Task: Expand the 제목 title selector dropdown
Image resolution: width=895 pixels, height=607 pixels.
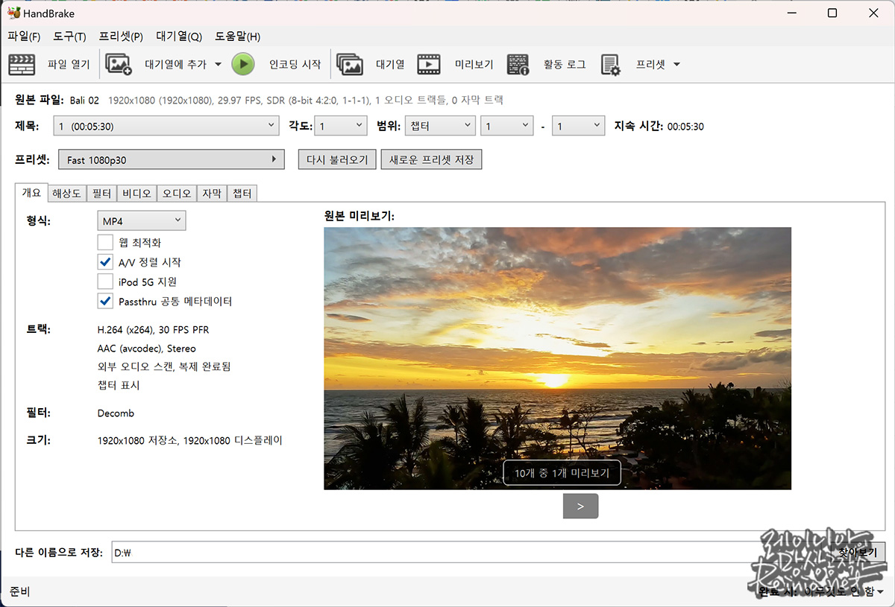Action: click(x=271, y=125)
